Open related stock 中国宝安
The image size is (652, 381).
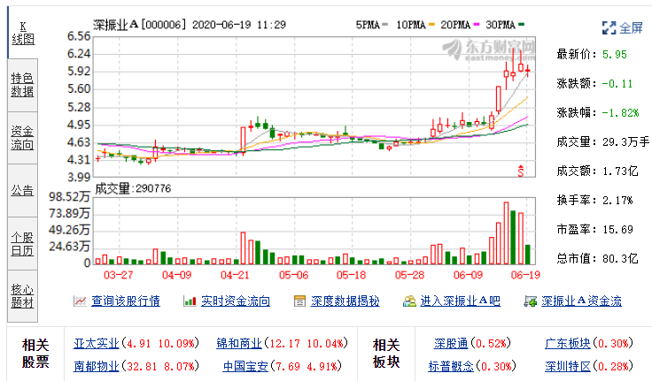[x=245, y=366]
